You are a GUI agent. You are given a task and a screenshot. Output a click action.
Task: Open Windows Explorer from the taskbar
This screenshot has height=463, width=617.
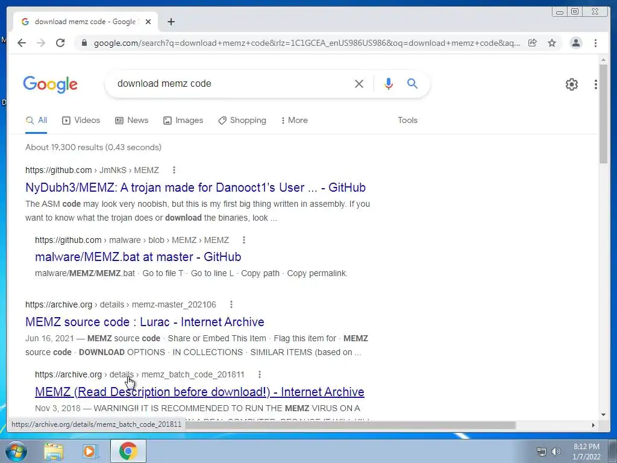click(54, 452)
